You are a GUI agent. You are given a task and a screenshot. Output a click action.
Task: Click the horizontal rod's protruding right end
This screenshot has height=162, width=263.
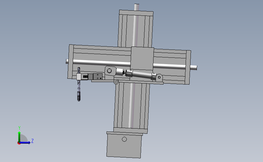click(194, 67)
